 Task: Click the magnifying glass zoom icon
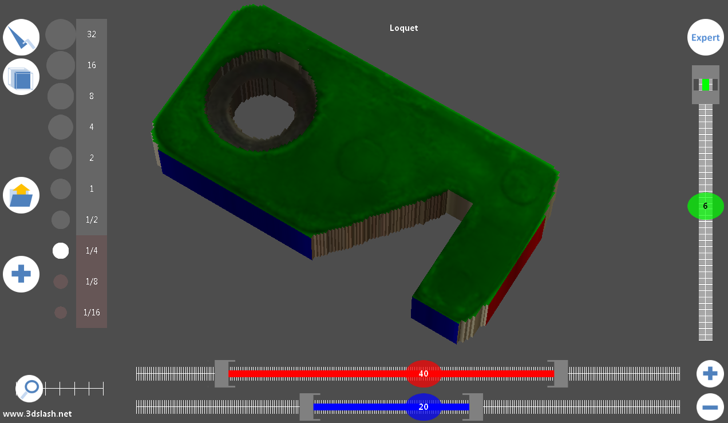coord(30,389)
